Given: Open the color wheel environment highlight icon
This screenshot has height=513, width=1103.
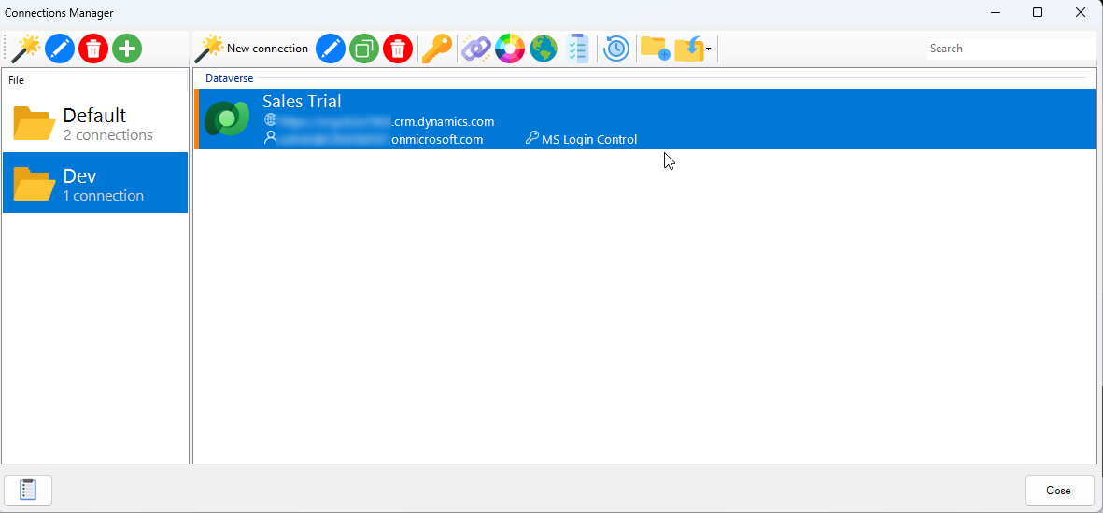Looking at the screenshot, I should pyautogui.click(x=510, y=49).
